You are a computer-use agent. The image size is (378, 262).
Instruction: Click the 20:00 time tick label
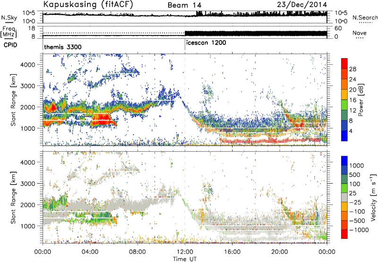click(x=279, y=252)
